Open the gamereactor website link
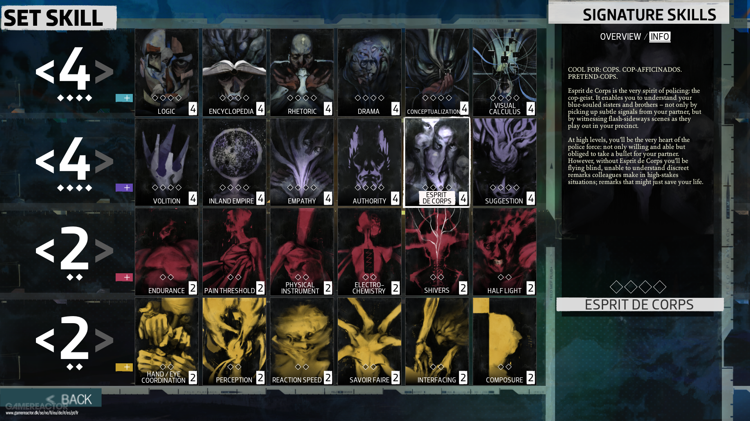The width and height of the screenshot is (750, 421). (x=42, y=412)
